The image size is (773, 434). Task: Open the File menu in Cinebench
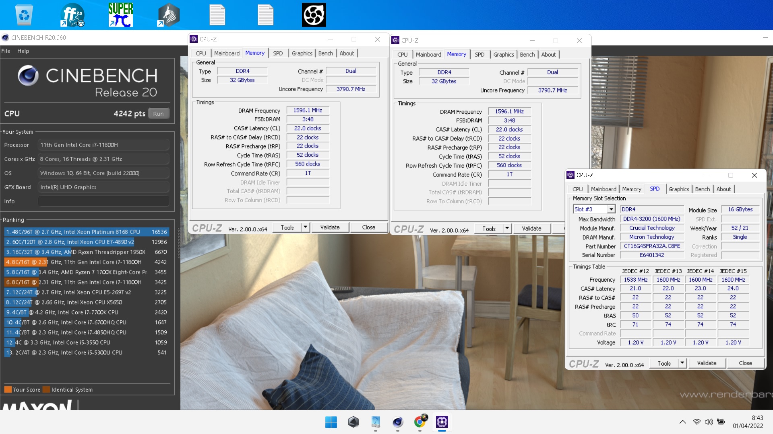point(6,51)
